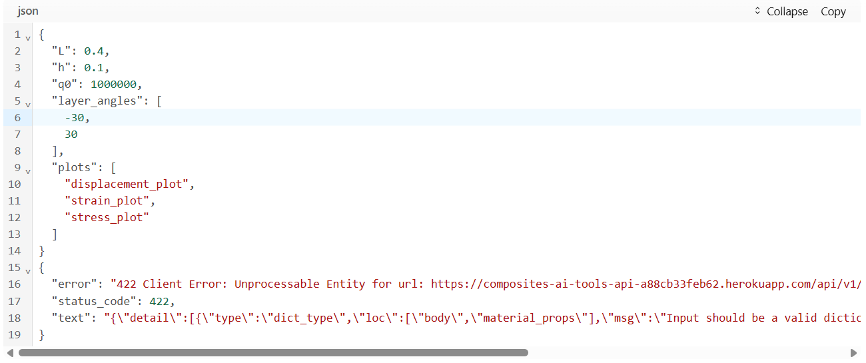Viewport: 866px width, 363px height.
Task: Collapse the plots array fold arrow
Action: tap(28, 169)
